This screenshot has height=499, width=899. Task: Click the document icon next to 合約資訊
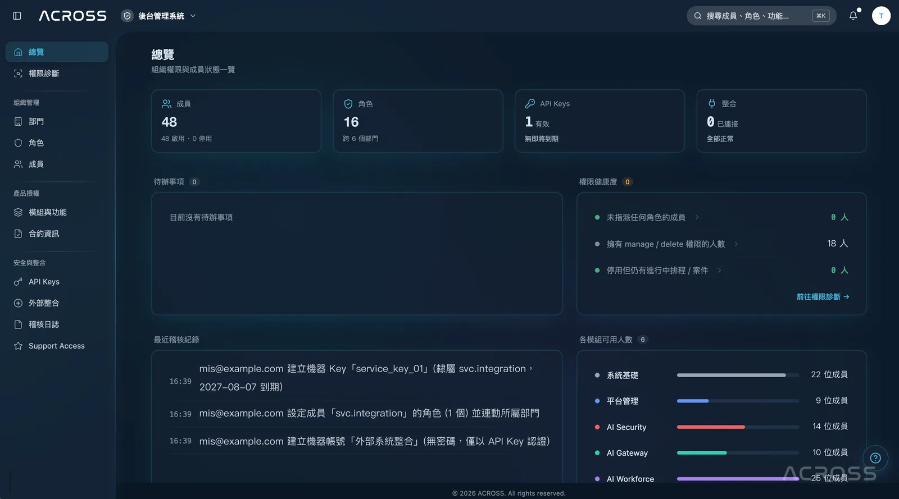click(x=18, y=234)
